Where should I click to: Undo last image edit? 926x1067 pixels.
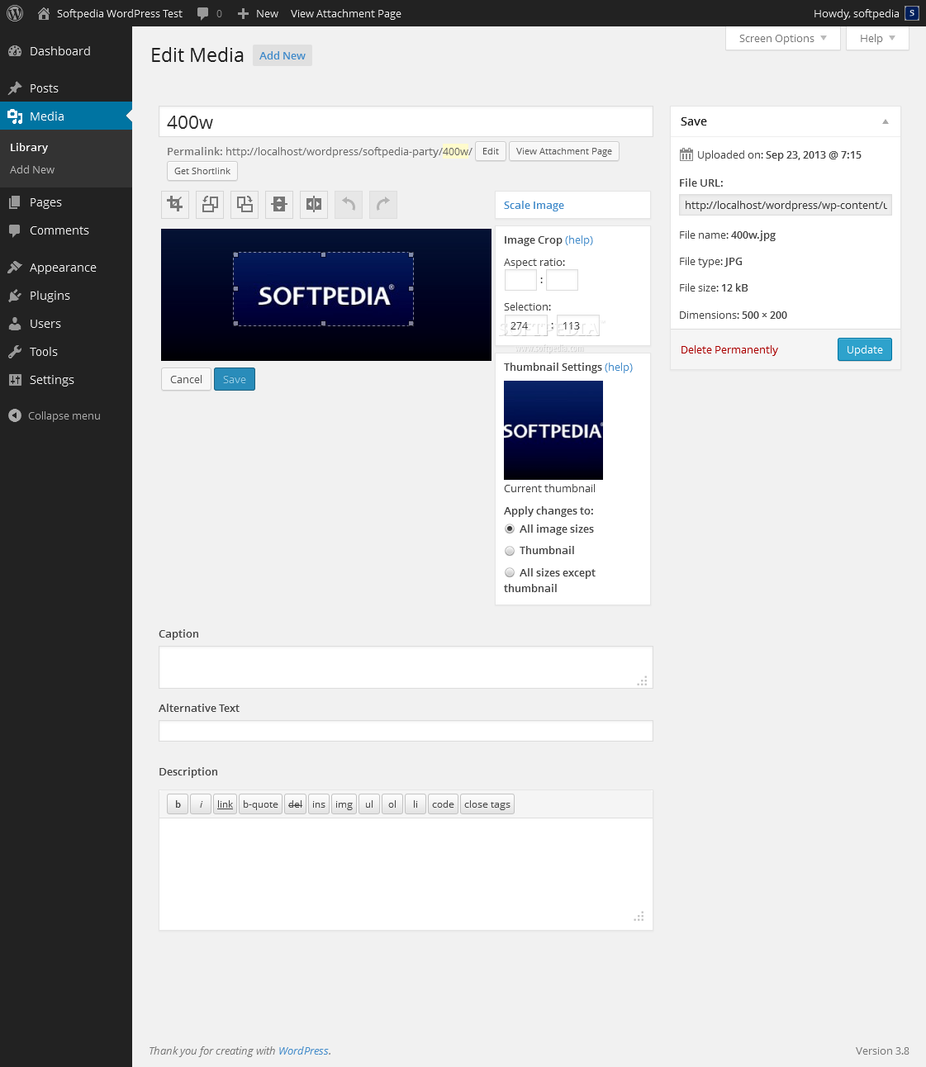(349, 204)
